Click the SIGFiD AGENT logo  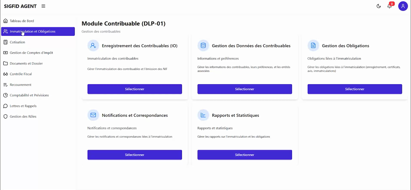(x=20, y=6)
